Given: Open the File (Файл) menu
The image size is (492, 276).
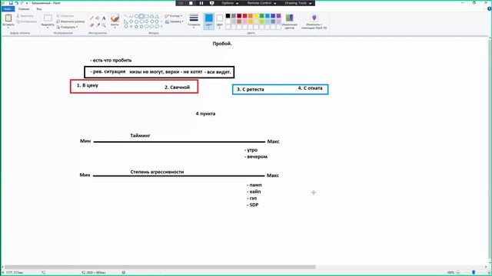Looking at the screenshot, I should click(8, 9).
